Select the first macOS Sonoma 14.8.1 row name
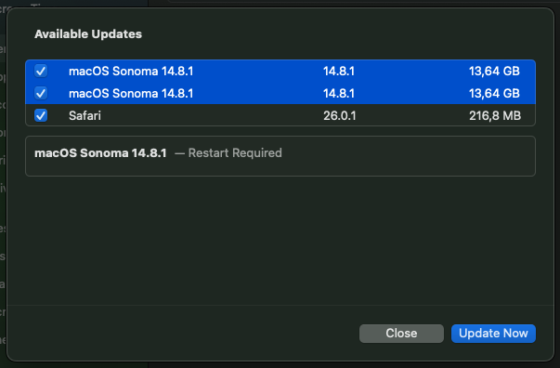 point(131,72)
